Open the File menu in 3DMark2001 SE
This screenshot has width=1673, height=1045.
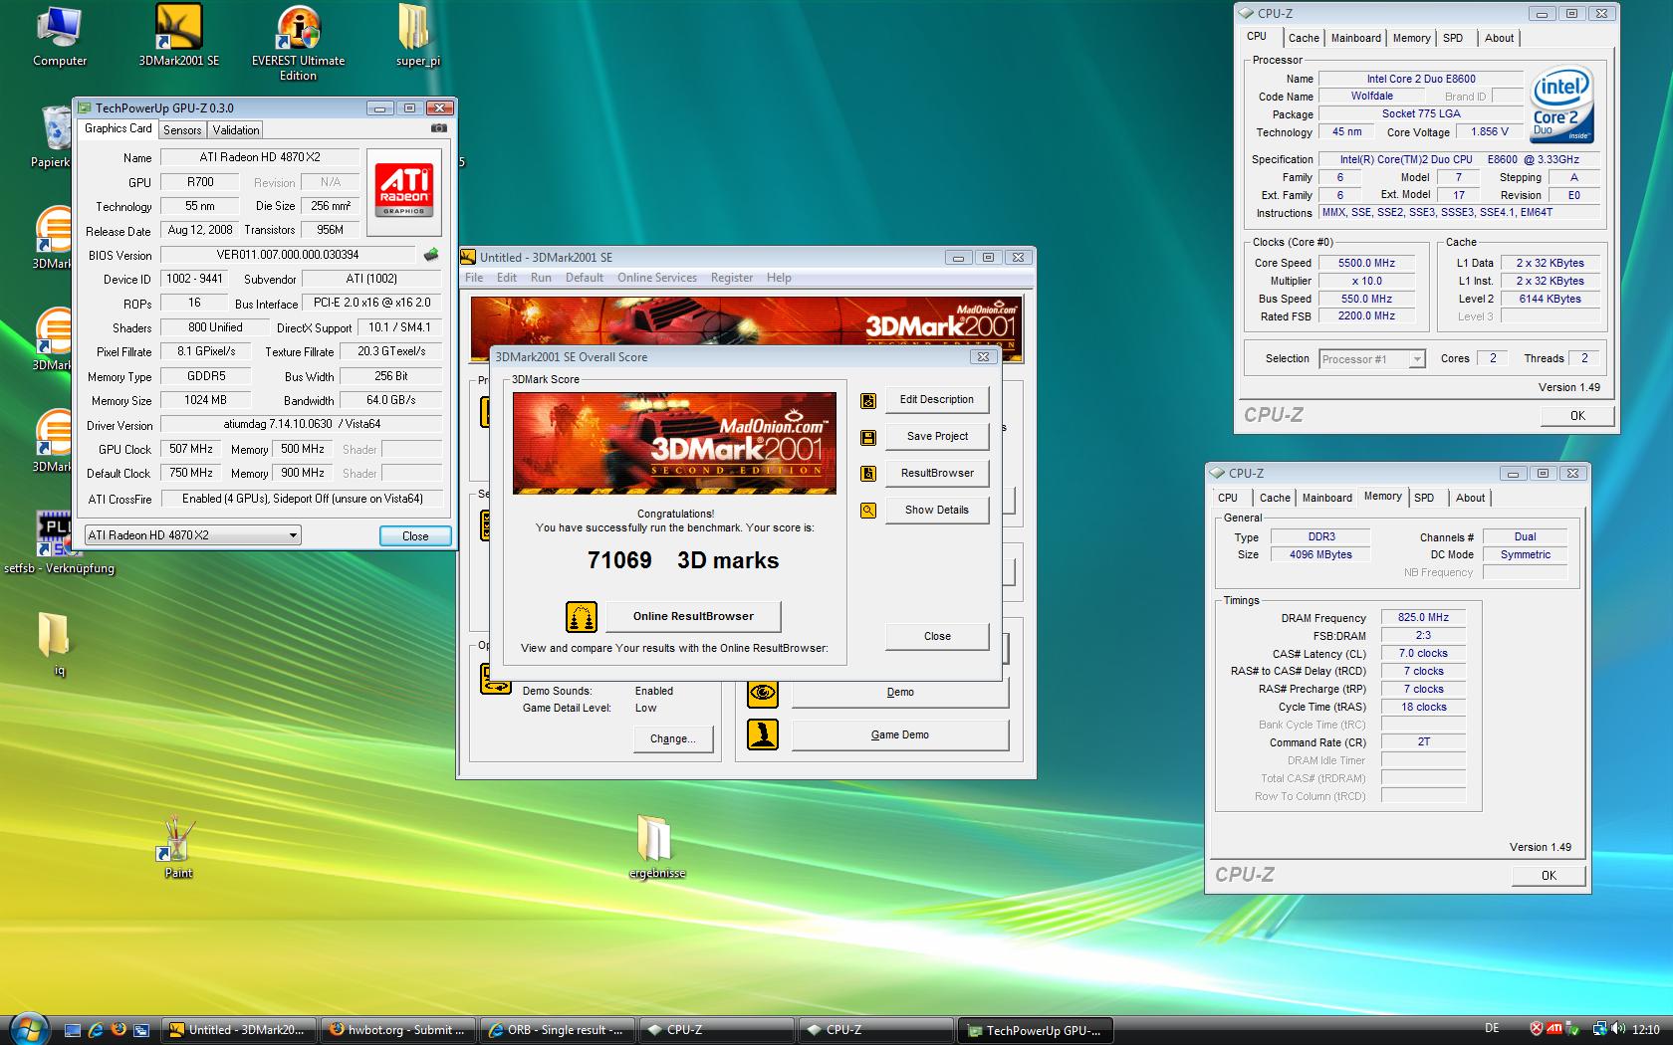(x=474, y=278)
